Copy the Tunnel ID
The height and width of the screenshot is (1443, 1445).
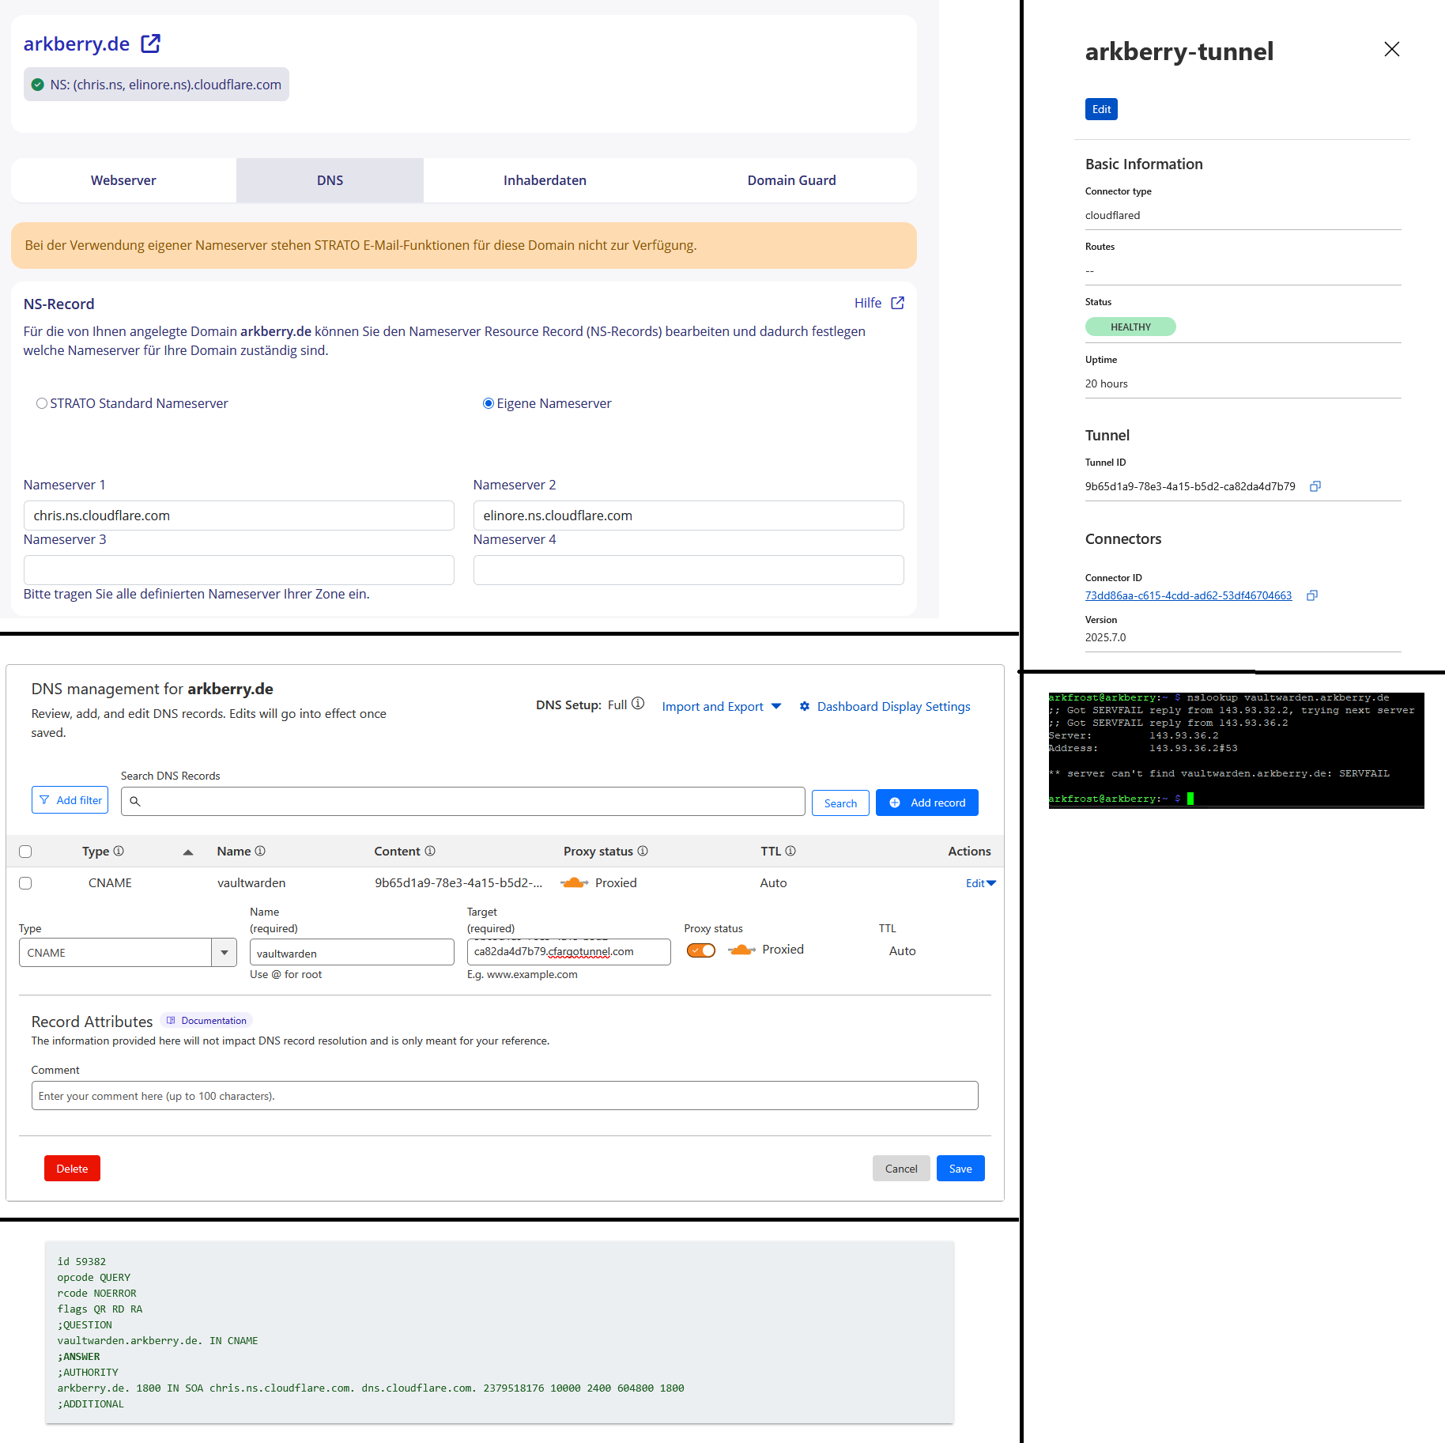tap(1315, 486)
